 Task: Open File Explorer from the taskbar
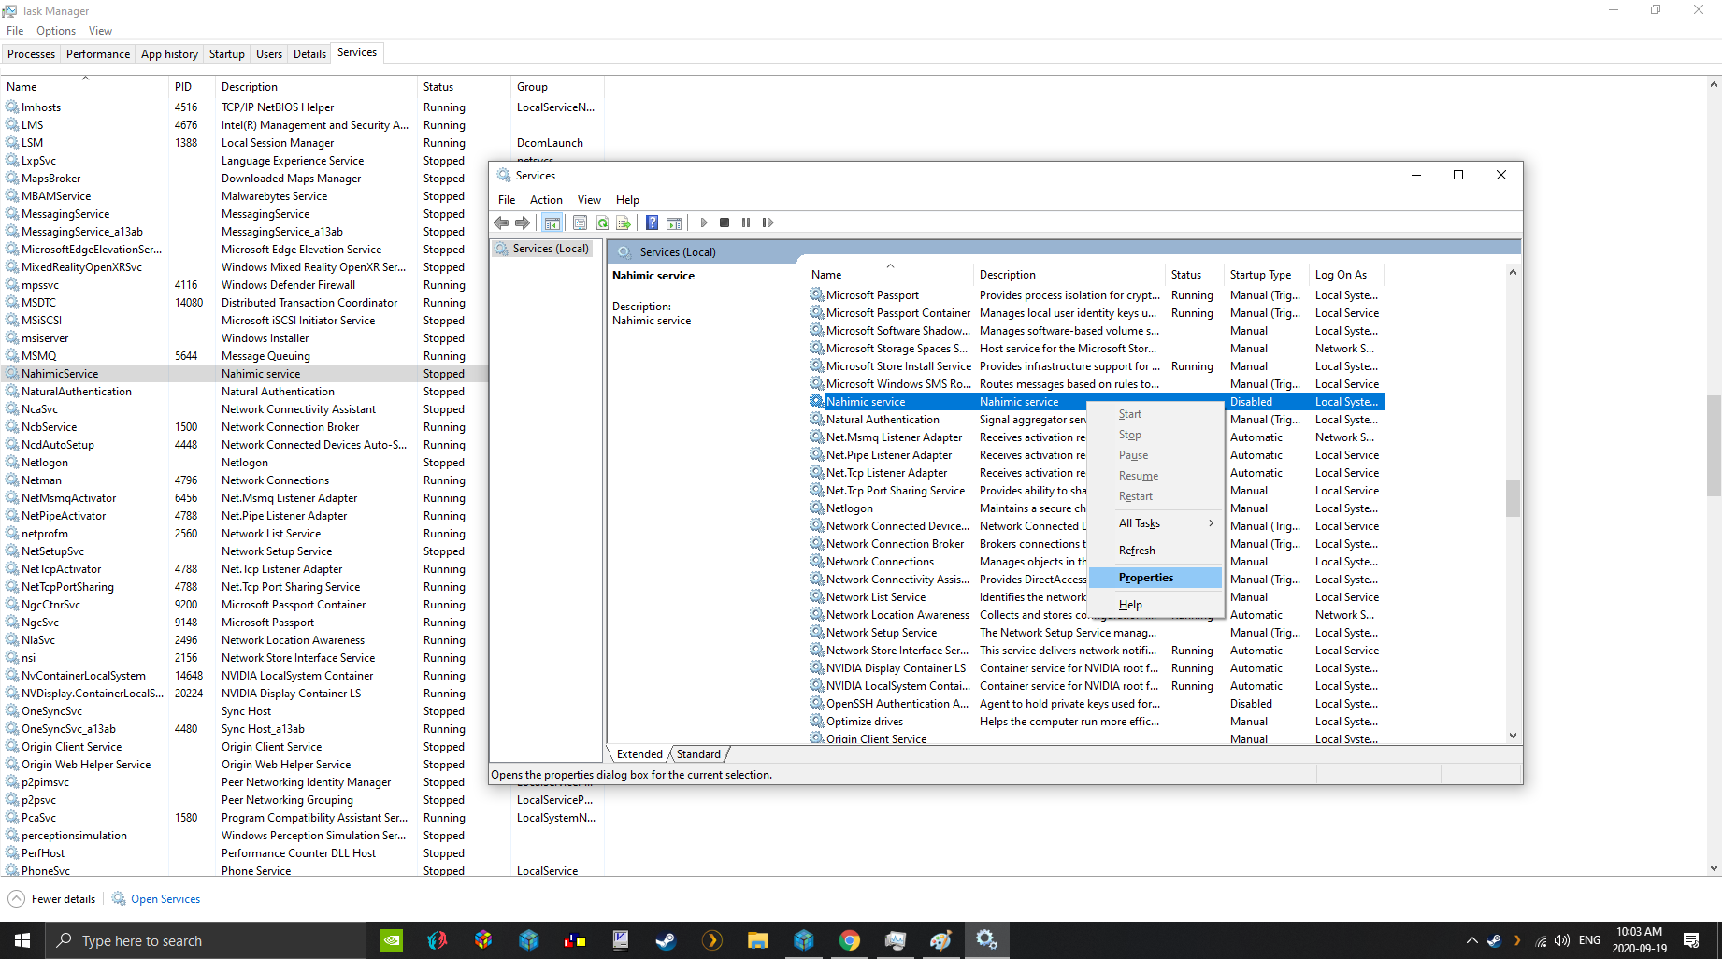point(757,940)
